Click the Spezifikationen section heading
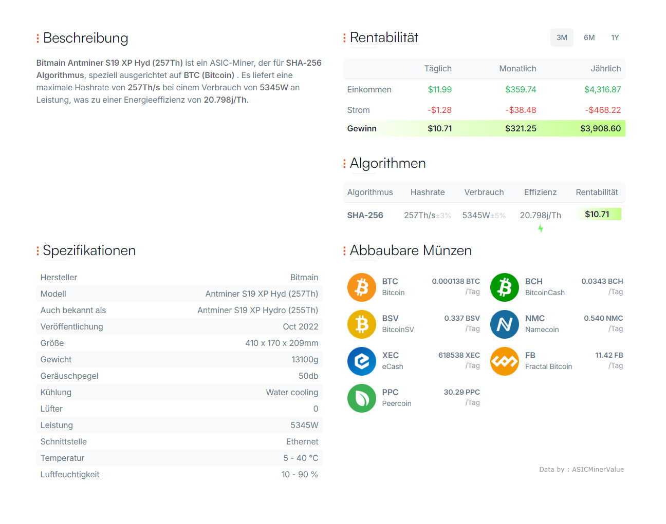Image resolution: width=666 pixels, height=524 pixels. (89, 250)
